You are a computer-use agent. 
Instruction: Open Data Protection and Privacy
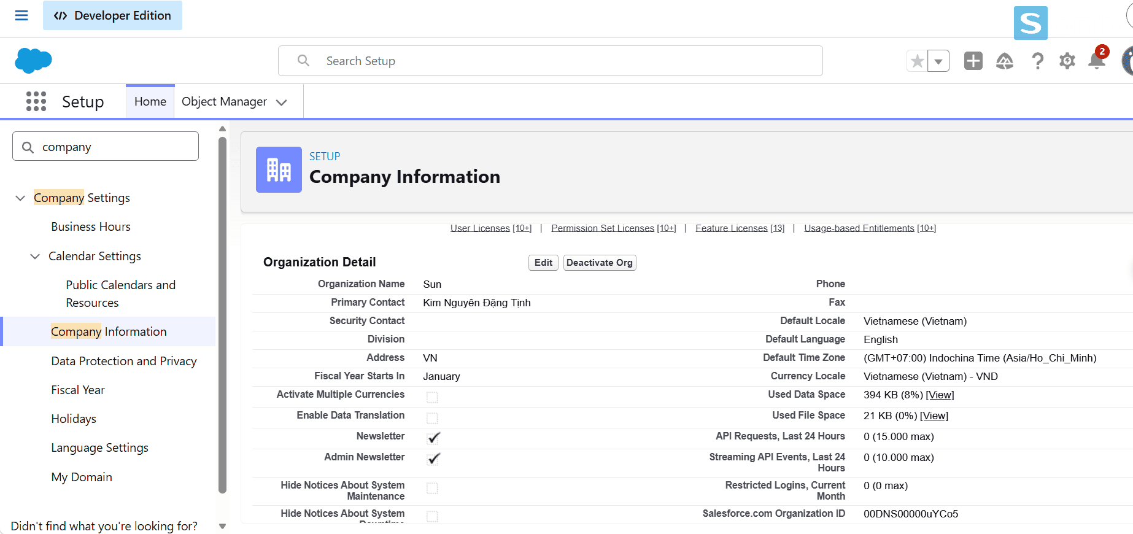click(124, 361)
